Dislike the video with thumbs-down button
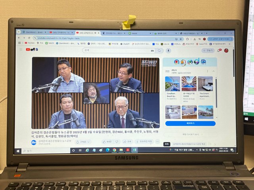This screenshot has height=190, width=254. (x=117, y=142)
